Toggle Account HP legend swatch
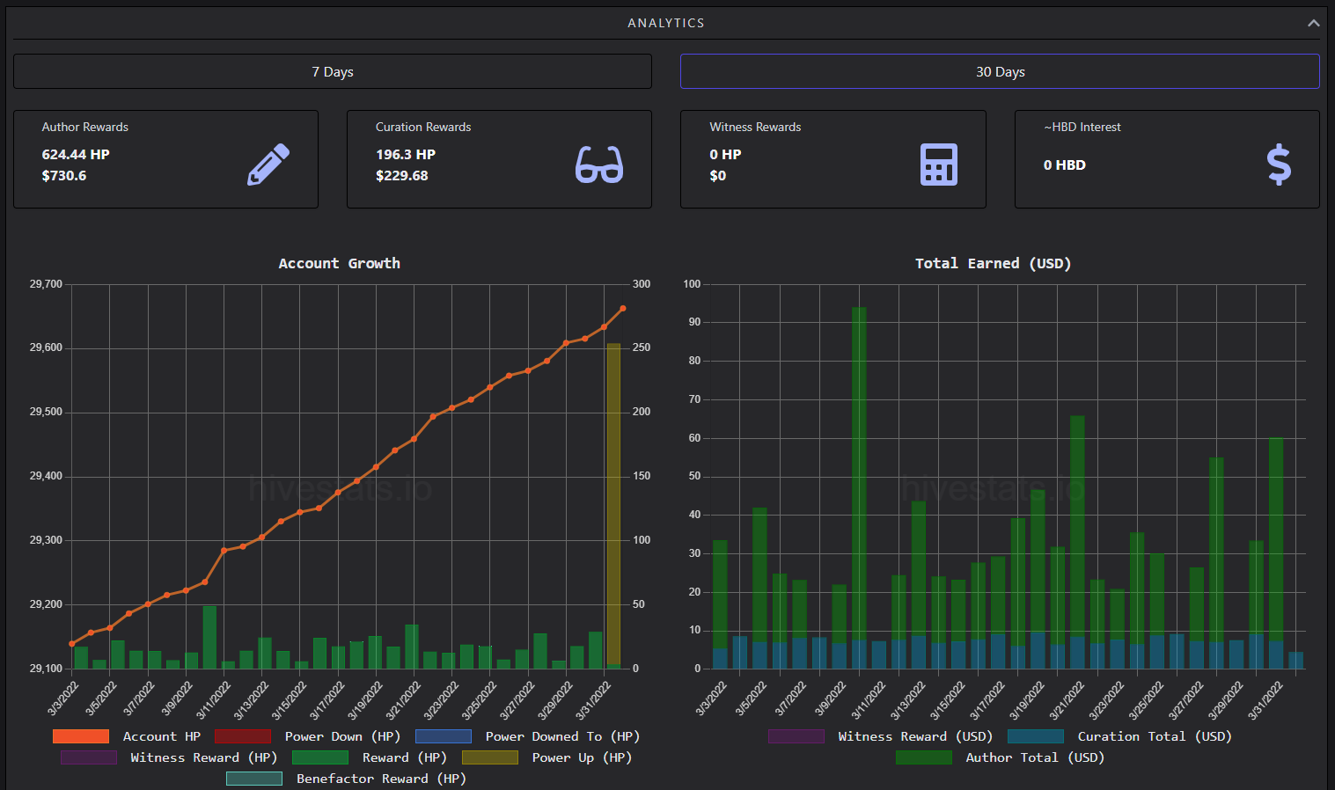 pyautogui.click(x=81, y=736)
